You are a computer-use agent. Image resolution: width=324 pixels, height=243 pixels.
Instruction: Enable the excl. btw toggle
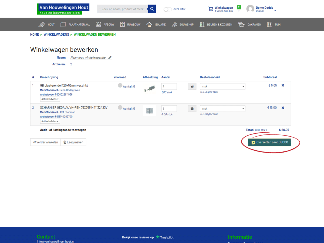pos(167,9)
